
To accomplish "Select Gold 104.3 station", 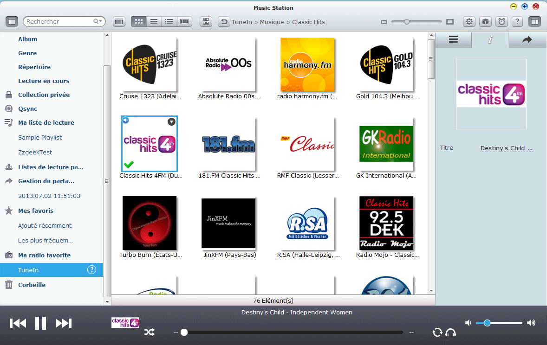I will click(386, 65).
